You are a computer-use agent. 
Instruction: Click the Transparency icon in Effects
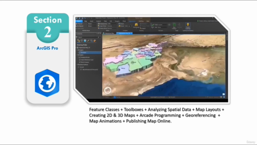[99, 24]
